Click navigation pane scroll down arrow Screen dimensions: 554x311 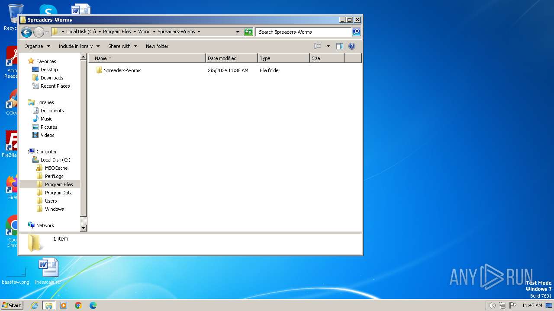[84, 228]
